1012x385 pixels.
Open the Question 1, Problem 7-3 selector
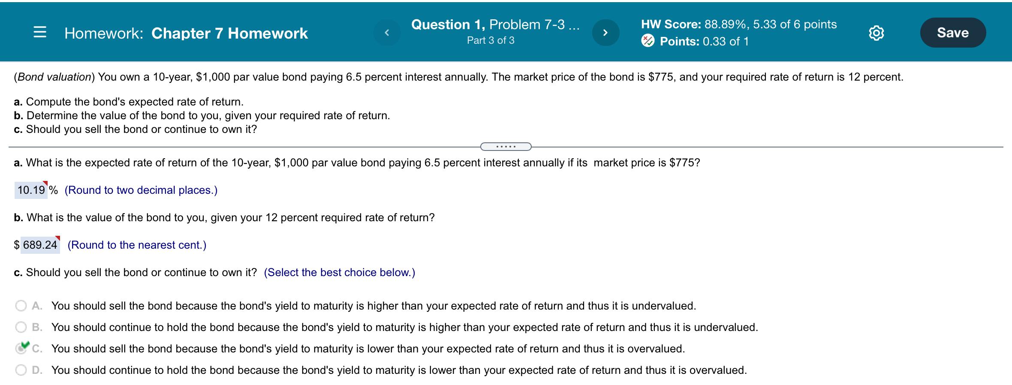tap(494, 24)
